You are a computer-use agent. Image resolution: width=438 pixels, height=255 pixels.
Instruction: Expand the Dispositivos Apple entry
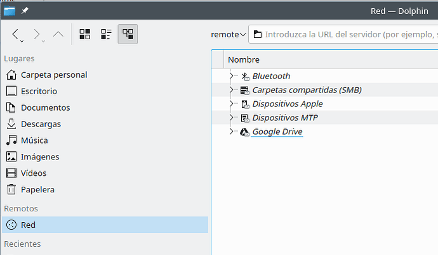(x=232, y=104)
